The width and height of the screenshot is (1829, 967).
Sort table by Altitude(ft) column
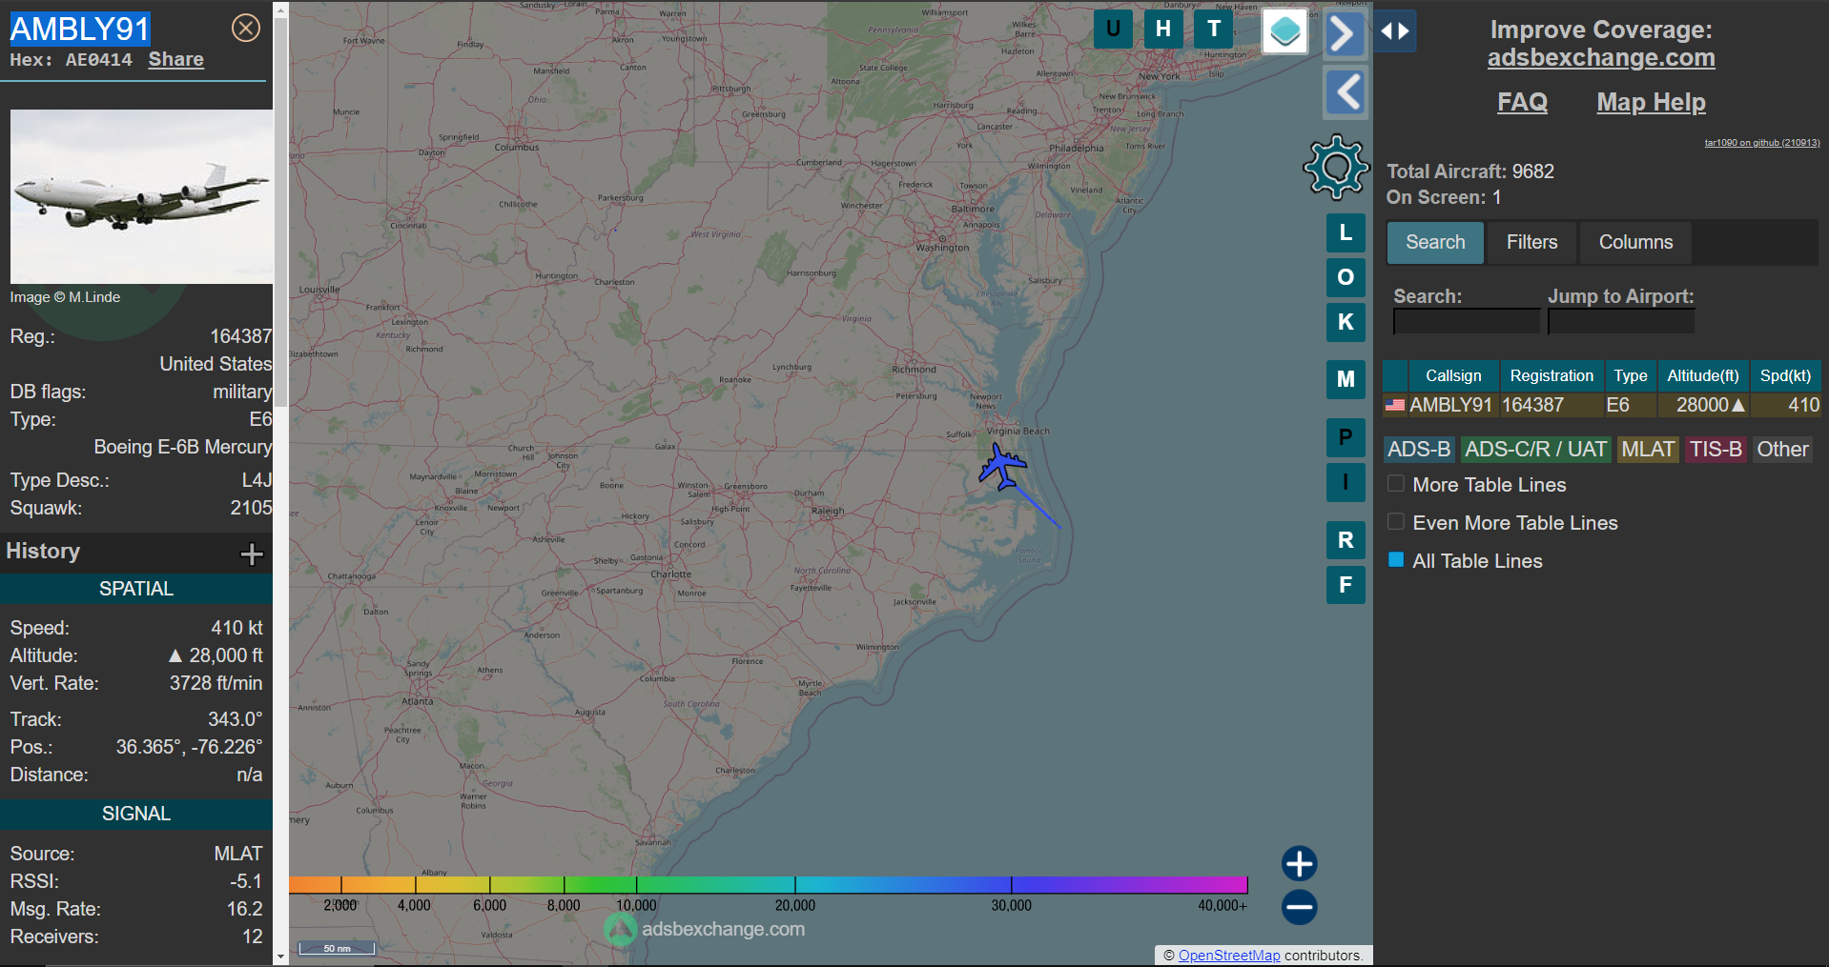(1703, 376)
